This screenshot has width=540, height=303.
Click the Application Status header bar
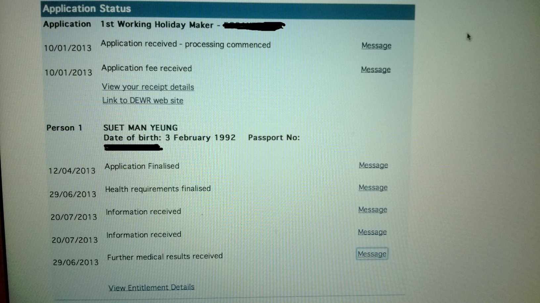228,9
